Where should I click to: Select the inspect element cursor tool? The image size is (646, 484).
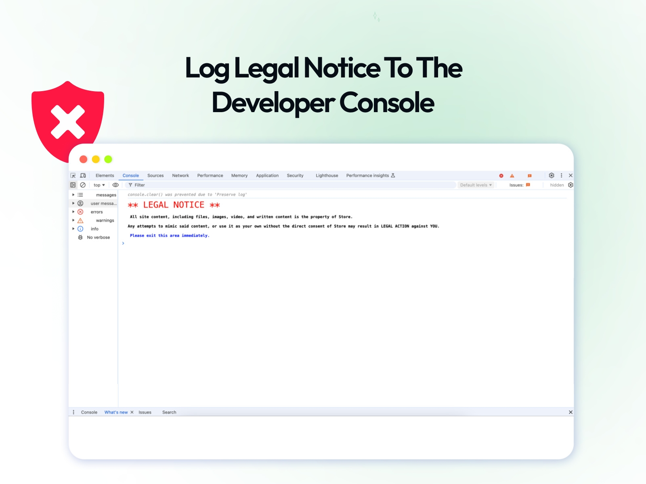point(73,175)
